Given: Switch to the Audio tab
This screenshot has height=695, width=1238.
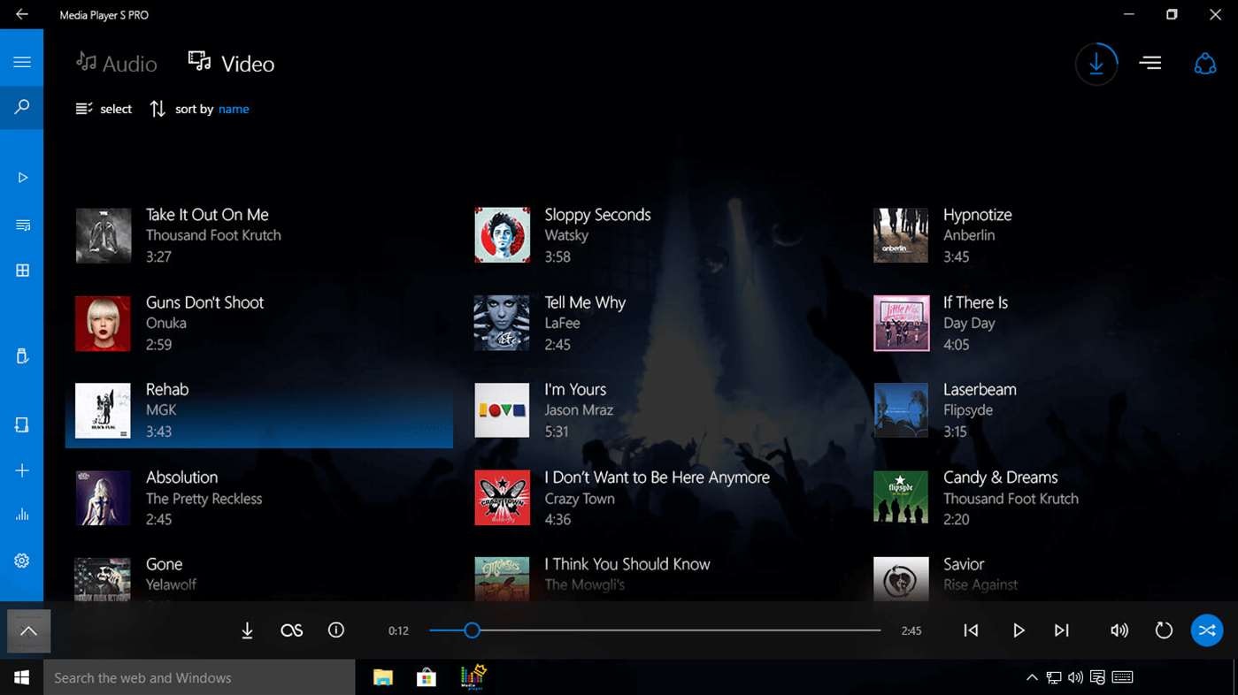Looking at the screenshot, I should coord(116,63).
